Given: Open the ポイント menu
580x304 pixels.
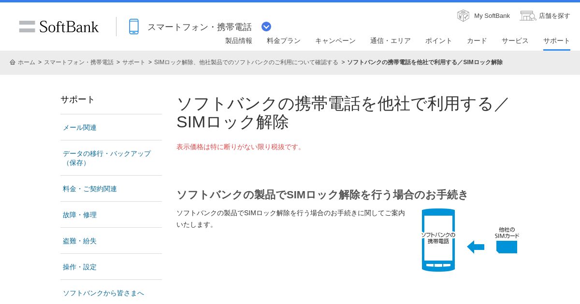Looking at the screenshot, I should tap(439, 41).
